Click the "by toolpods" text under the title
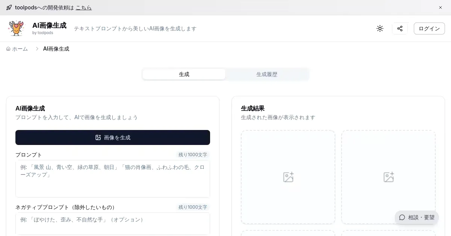 pyautogui.click(x=42, y=33)
